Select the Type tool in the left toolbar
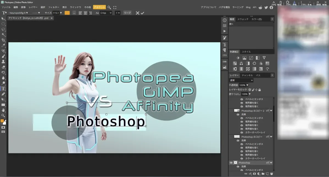This screenshot has height=177, width=329. pos(4,89)
